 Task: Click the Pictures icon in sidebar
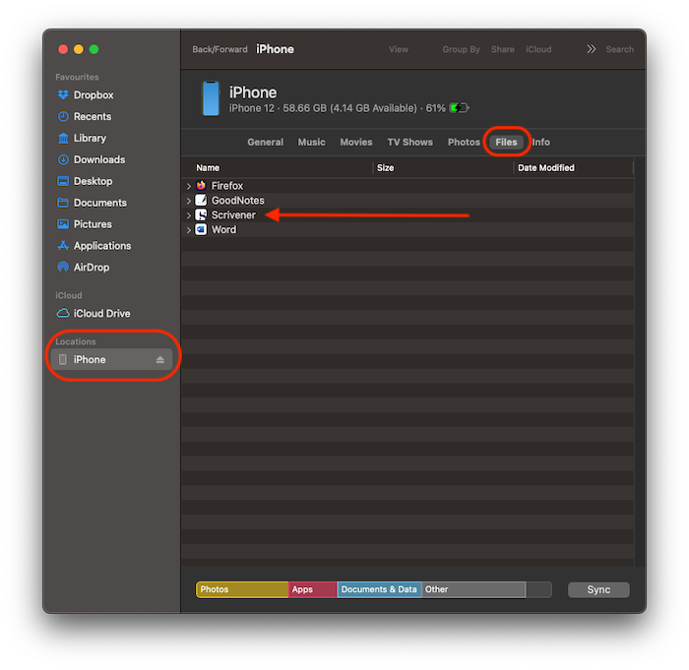[63, 224]
